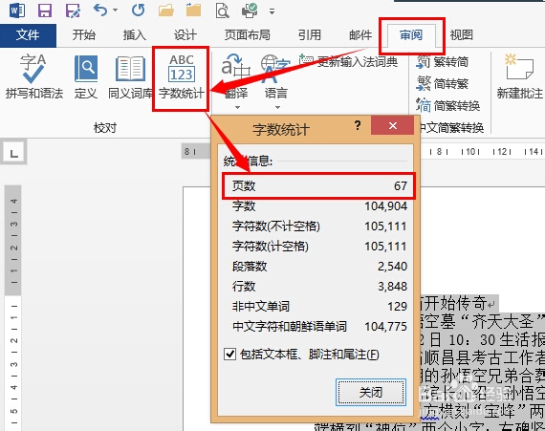Click the Save As icon with pencil
Viewport: 545px width, 431px height.
tap(73, 11)
